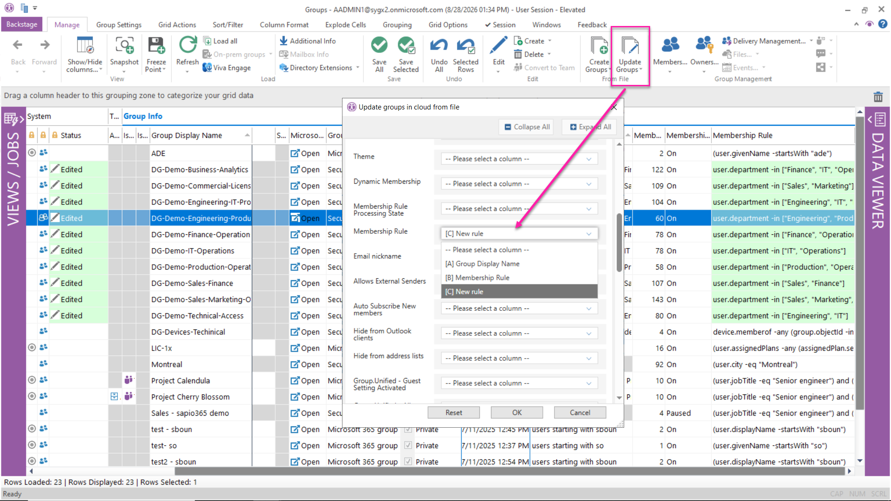
Task: Expand the Create dropdown in ribbon
Action: (550, 41)
